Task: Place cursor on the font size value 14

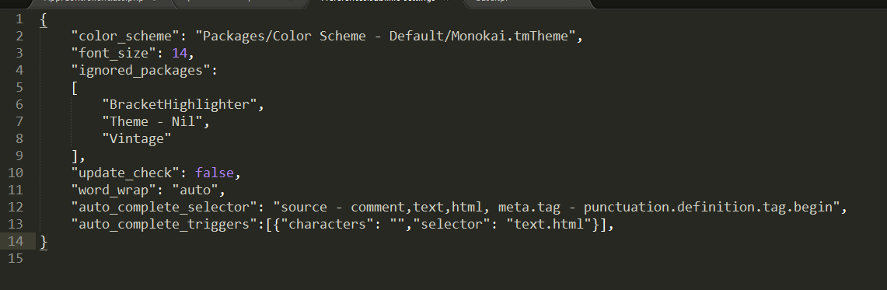Action: (x=180, y=53)
